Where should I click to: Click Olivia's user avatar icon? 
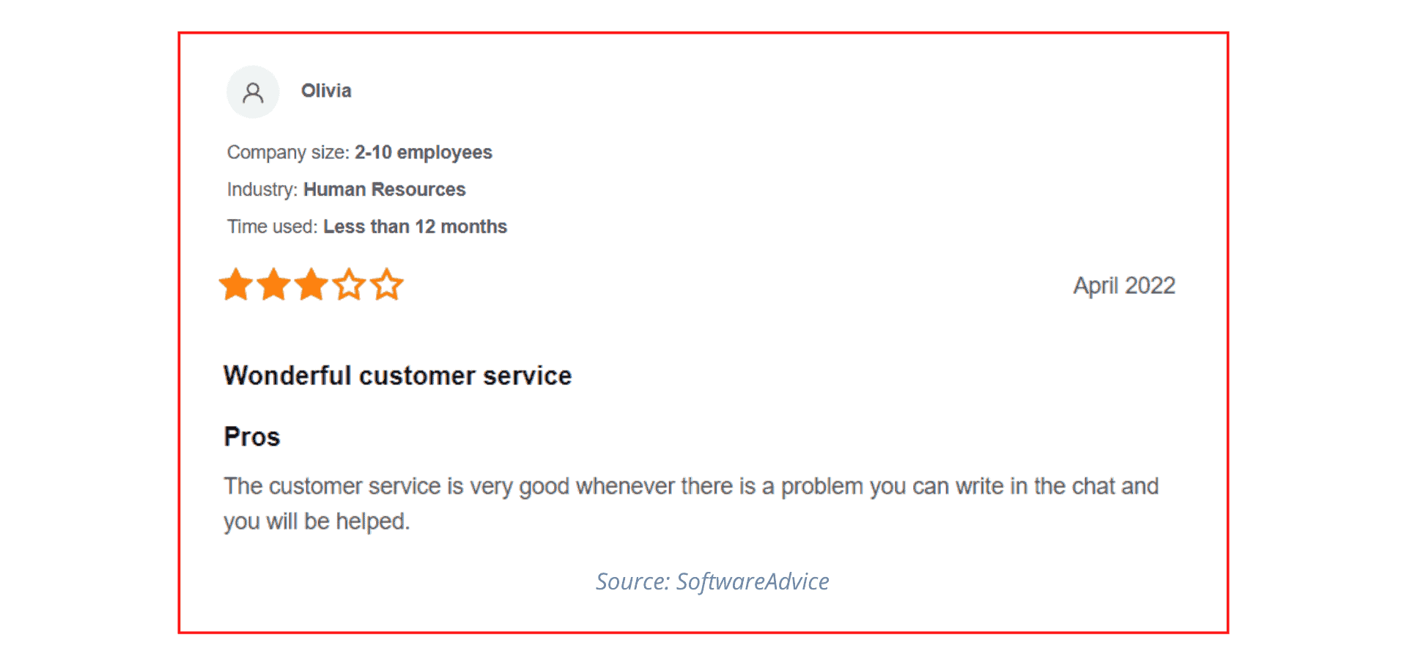pyautogui.click(x=253, y=92)
